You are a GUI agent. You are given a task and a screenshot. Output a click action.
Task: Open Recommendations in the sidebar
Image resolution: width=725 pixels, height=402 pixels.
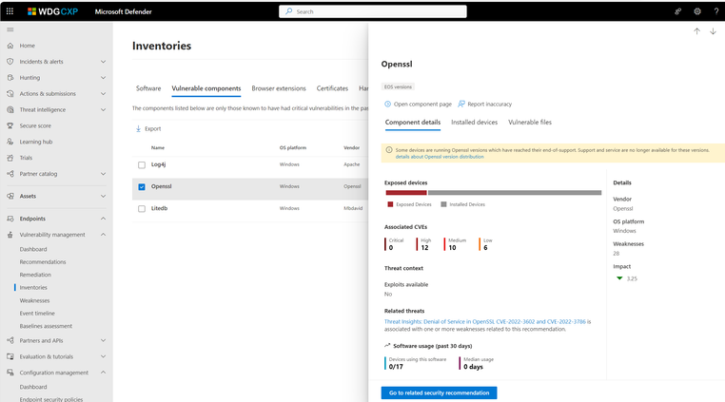click(43, 262)
